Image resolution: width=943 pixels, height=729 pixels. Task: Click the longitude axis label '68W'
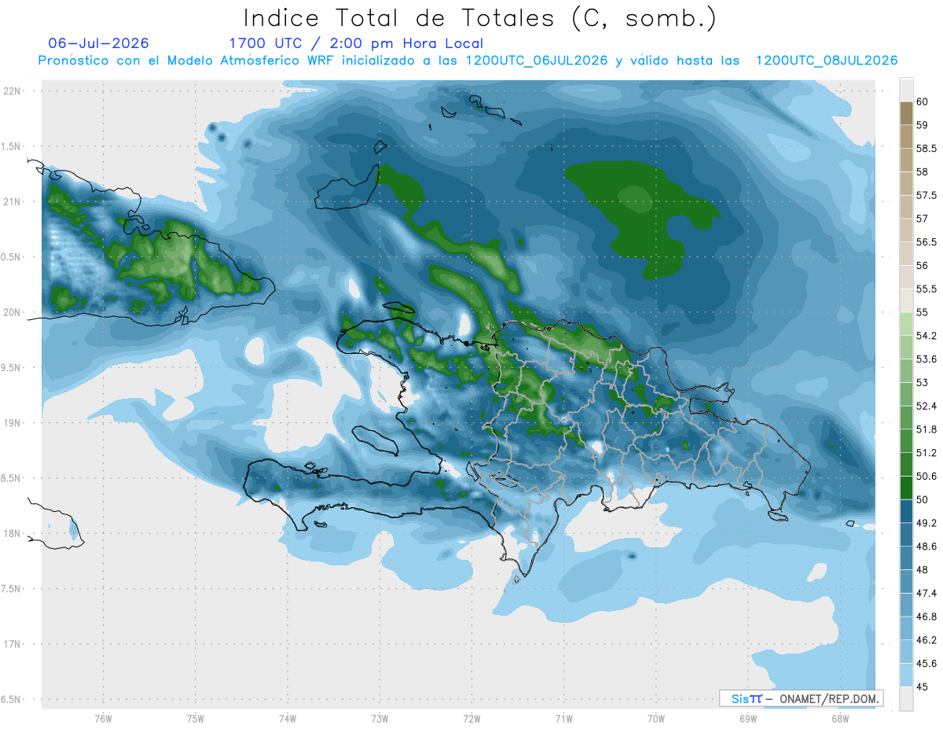pos(840,718)
